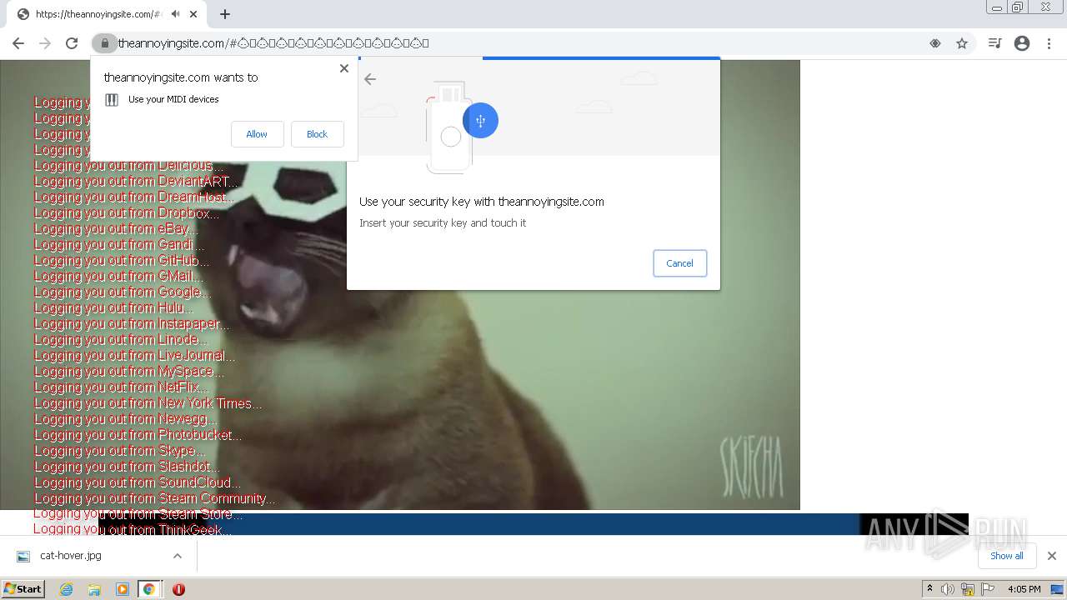This screenshot has width=1067, height=600.
Task: Click the browser back arrow
Action: tap(18, 43)
